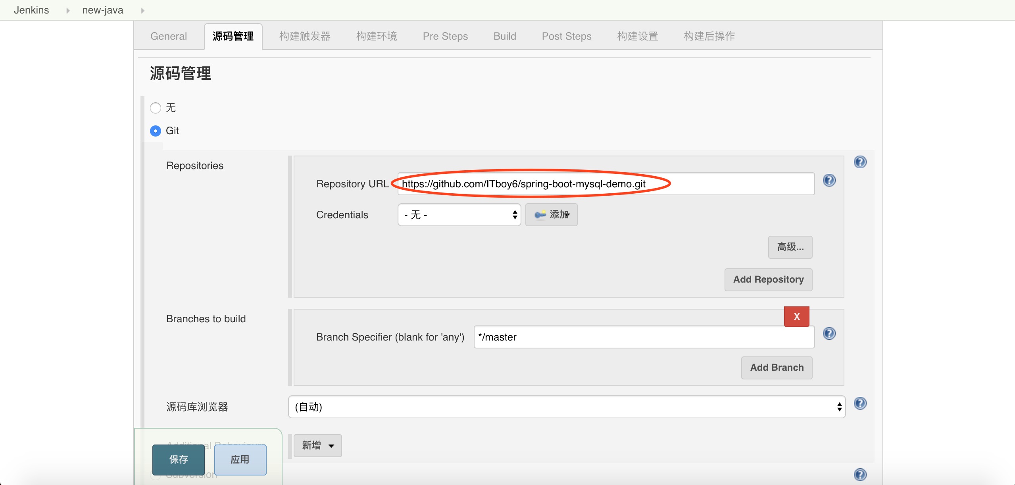Screen dimensions: 1015x485
Task: Click the 源码管理 tab
Action: (x=234, y=36)
